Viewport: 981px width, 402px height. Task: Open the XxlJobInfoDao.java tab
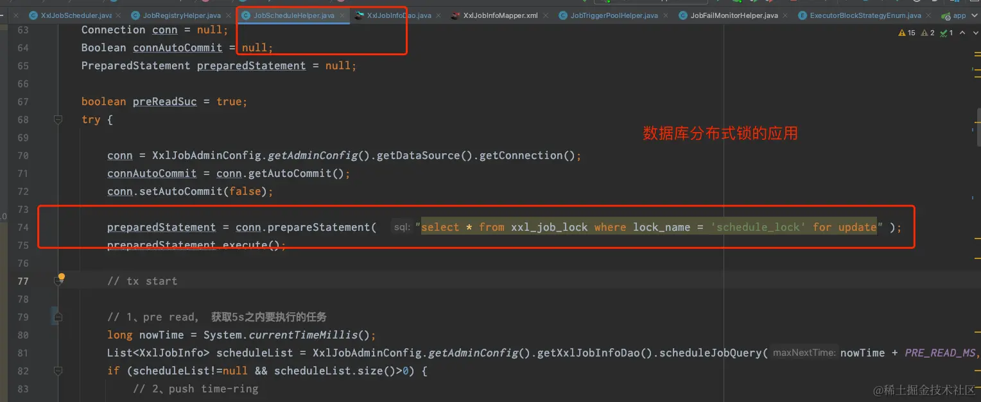click(x=399, y=15)
